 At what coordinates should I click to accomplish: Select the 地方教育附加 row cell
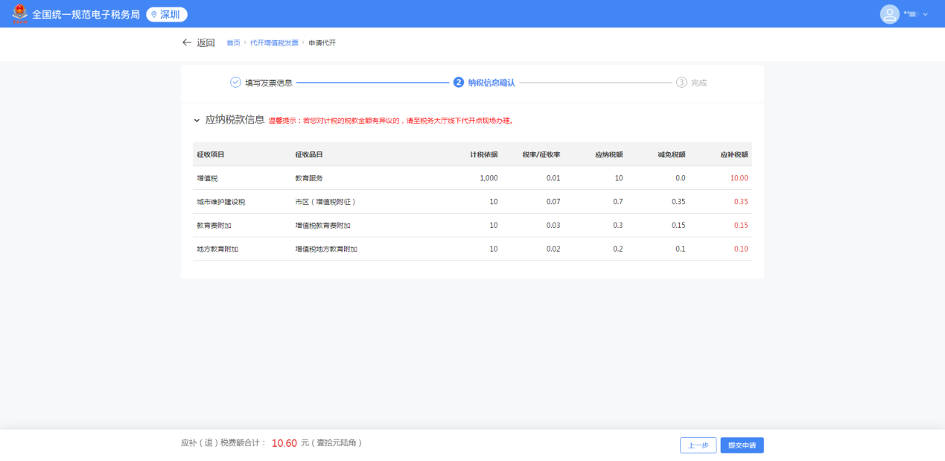217,249
